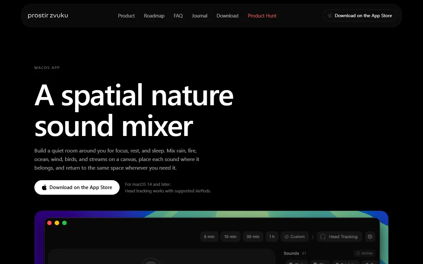423x264 pixels.
Task: Toggle Head Tracking in the app preview
Action: coord(339,237)
